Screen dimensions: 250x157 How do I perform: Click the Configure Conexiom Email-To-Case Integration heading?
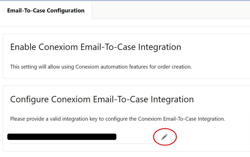[x=102, y=99]
